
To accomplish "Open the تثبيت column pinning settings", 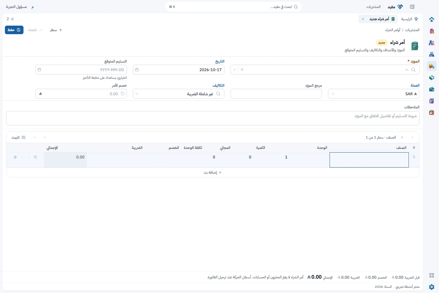I will 19,137.
